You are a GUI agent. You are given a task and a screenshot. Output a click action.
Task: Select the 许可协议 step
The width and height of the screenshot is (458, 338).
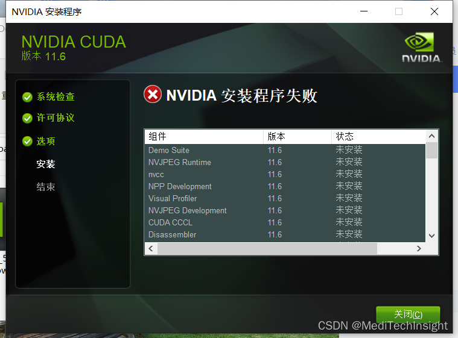point(56,118)
